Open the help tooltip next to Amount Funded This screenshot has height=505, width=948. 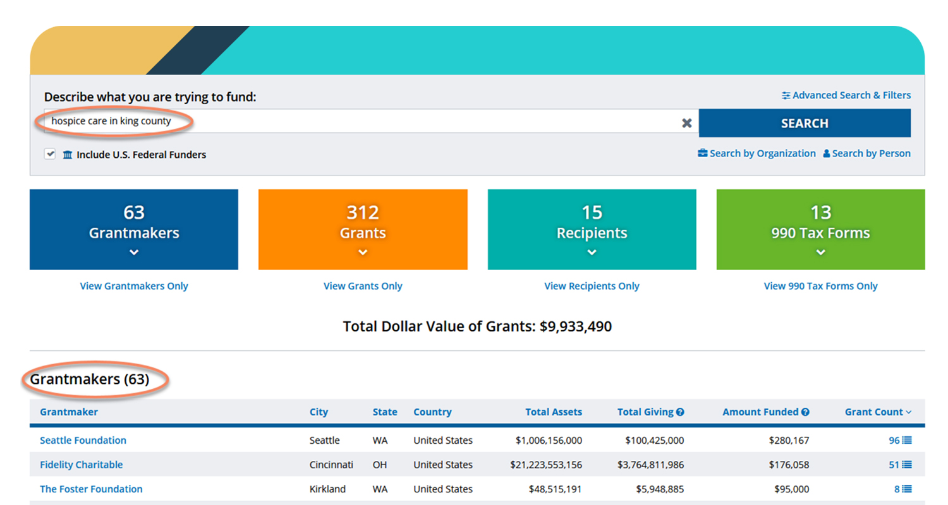pyautogui.click(x=805, y=412)
